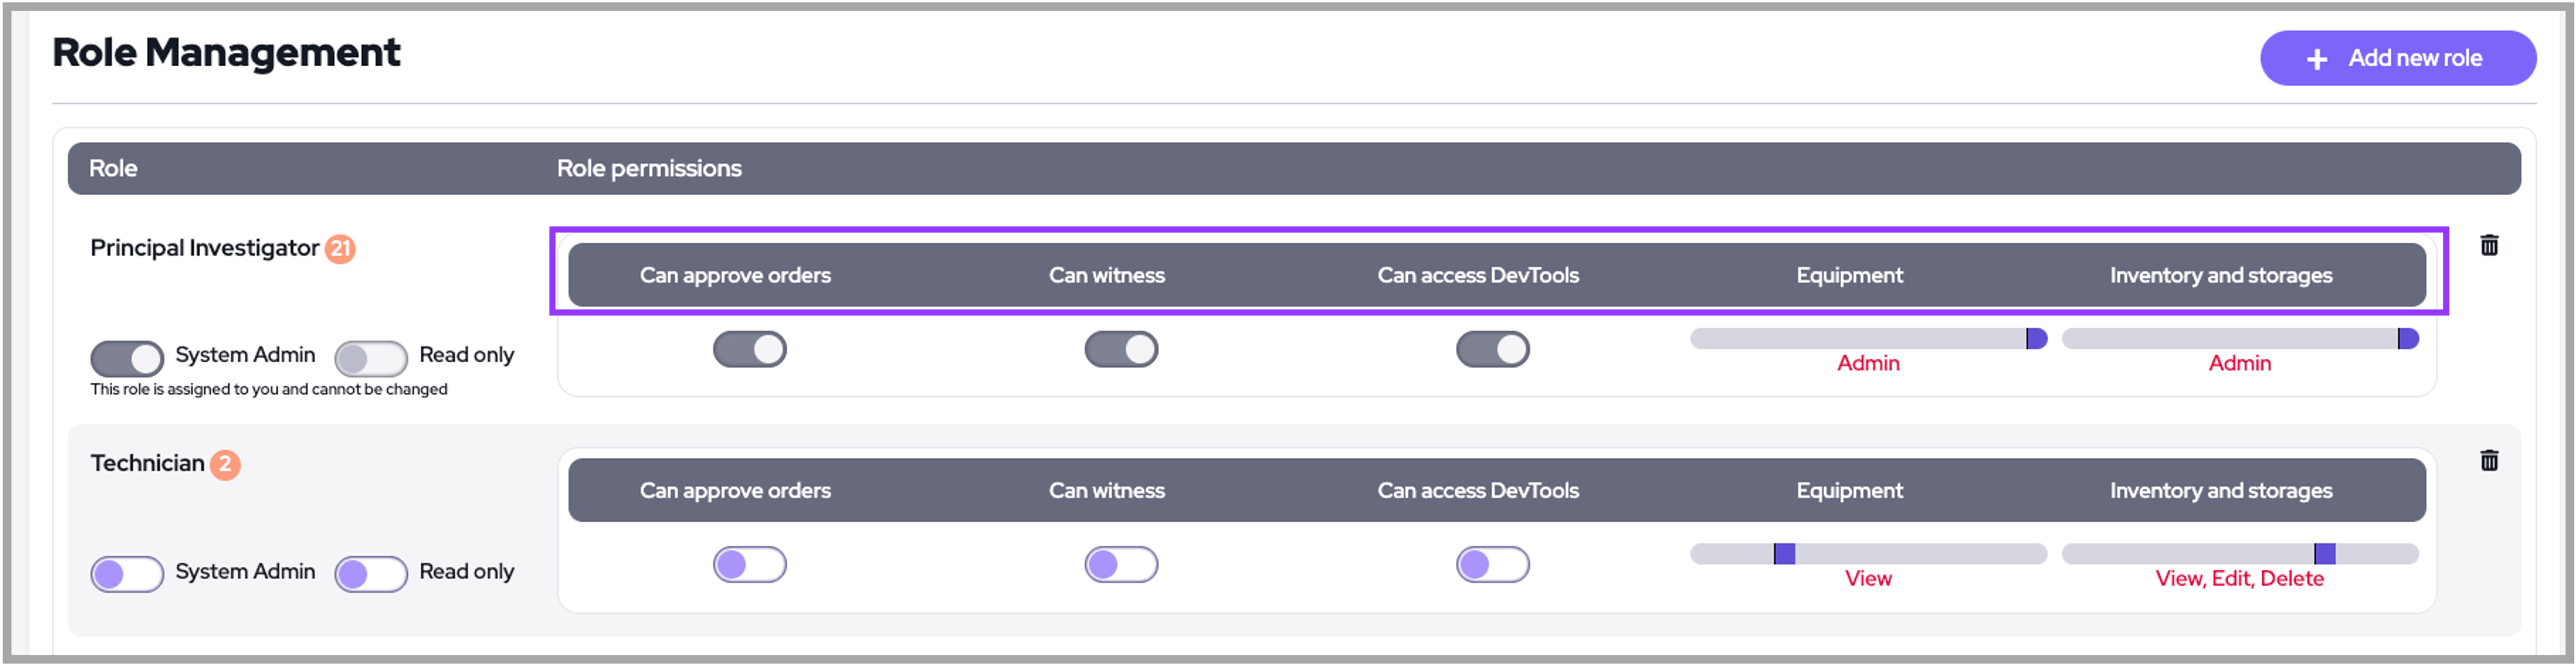Toggle Principal Investigator Can access DevTools switch
Viewport: 2576px width, 664px height.
click(x=1492, y=349)
